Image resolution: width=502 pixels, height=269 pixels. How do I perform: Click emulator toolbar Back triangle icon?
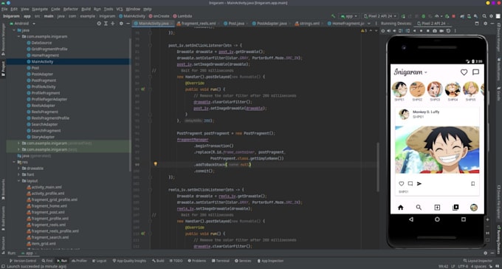(415, 31)
